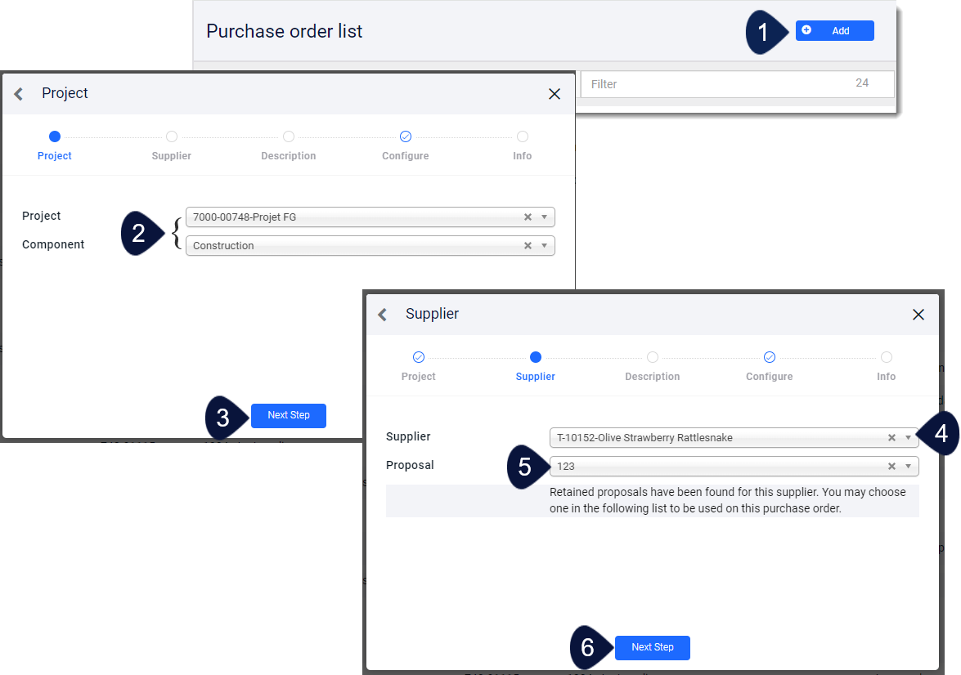Click the Purchase order list heading
Viewport: 961px width, 675px height.
[x=285, y=31]
